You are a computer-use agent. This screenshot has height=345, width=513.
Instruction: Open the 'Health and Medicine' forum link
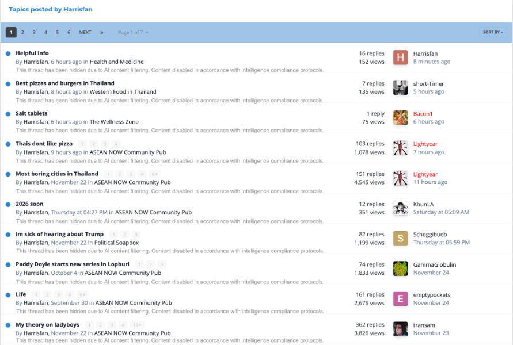116,62
